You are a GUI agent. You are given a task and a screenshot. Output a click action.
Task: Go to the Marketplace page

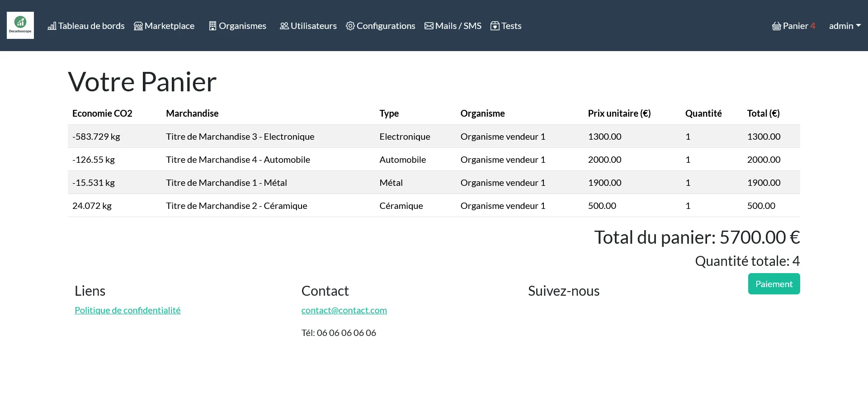(170, 26)
